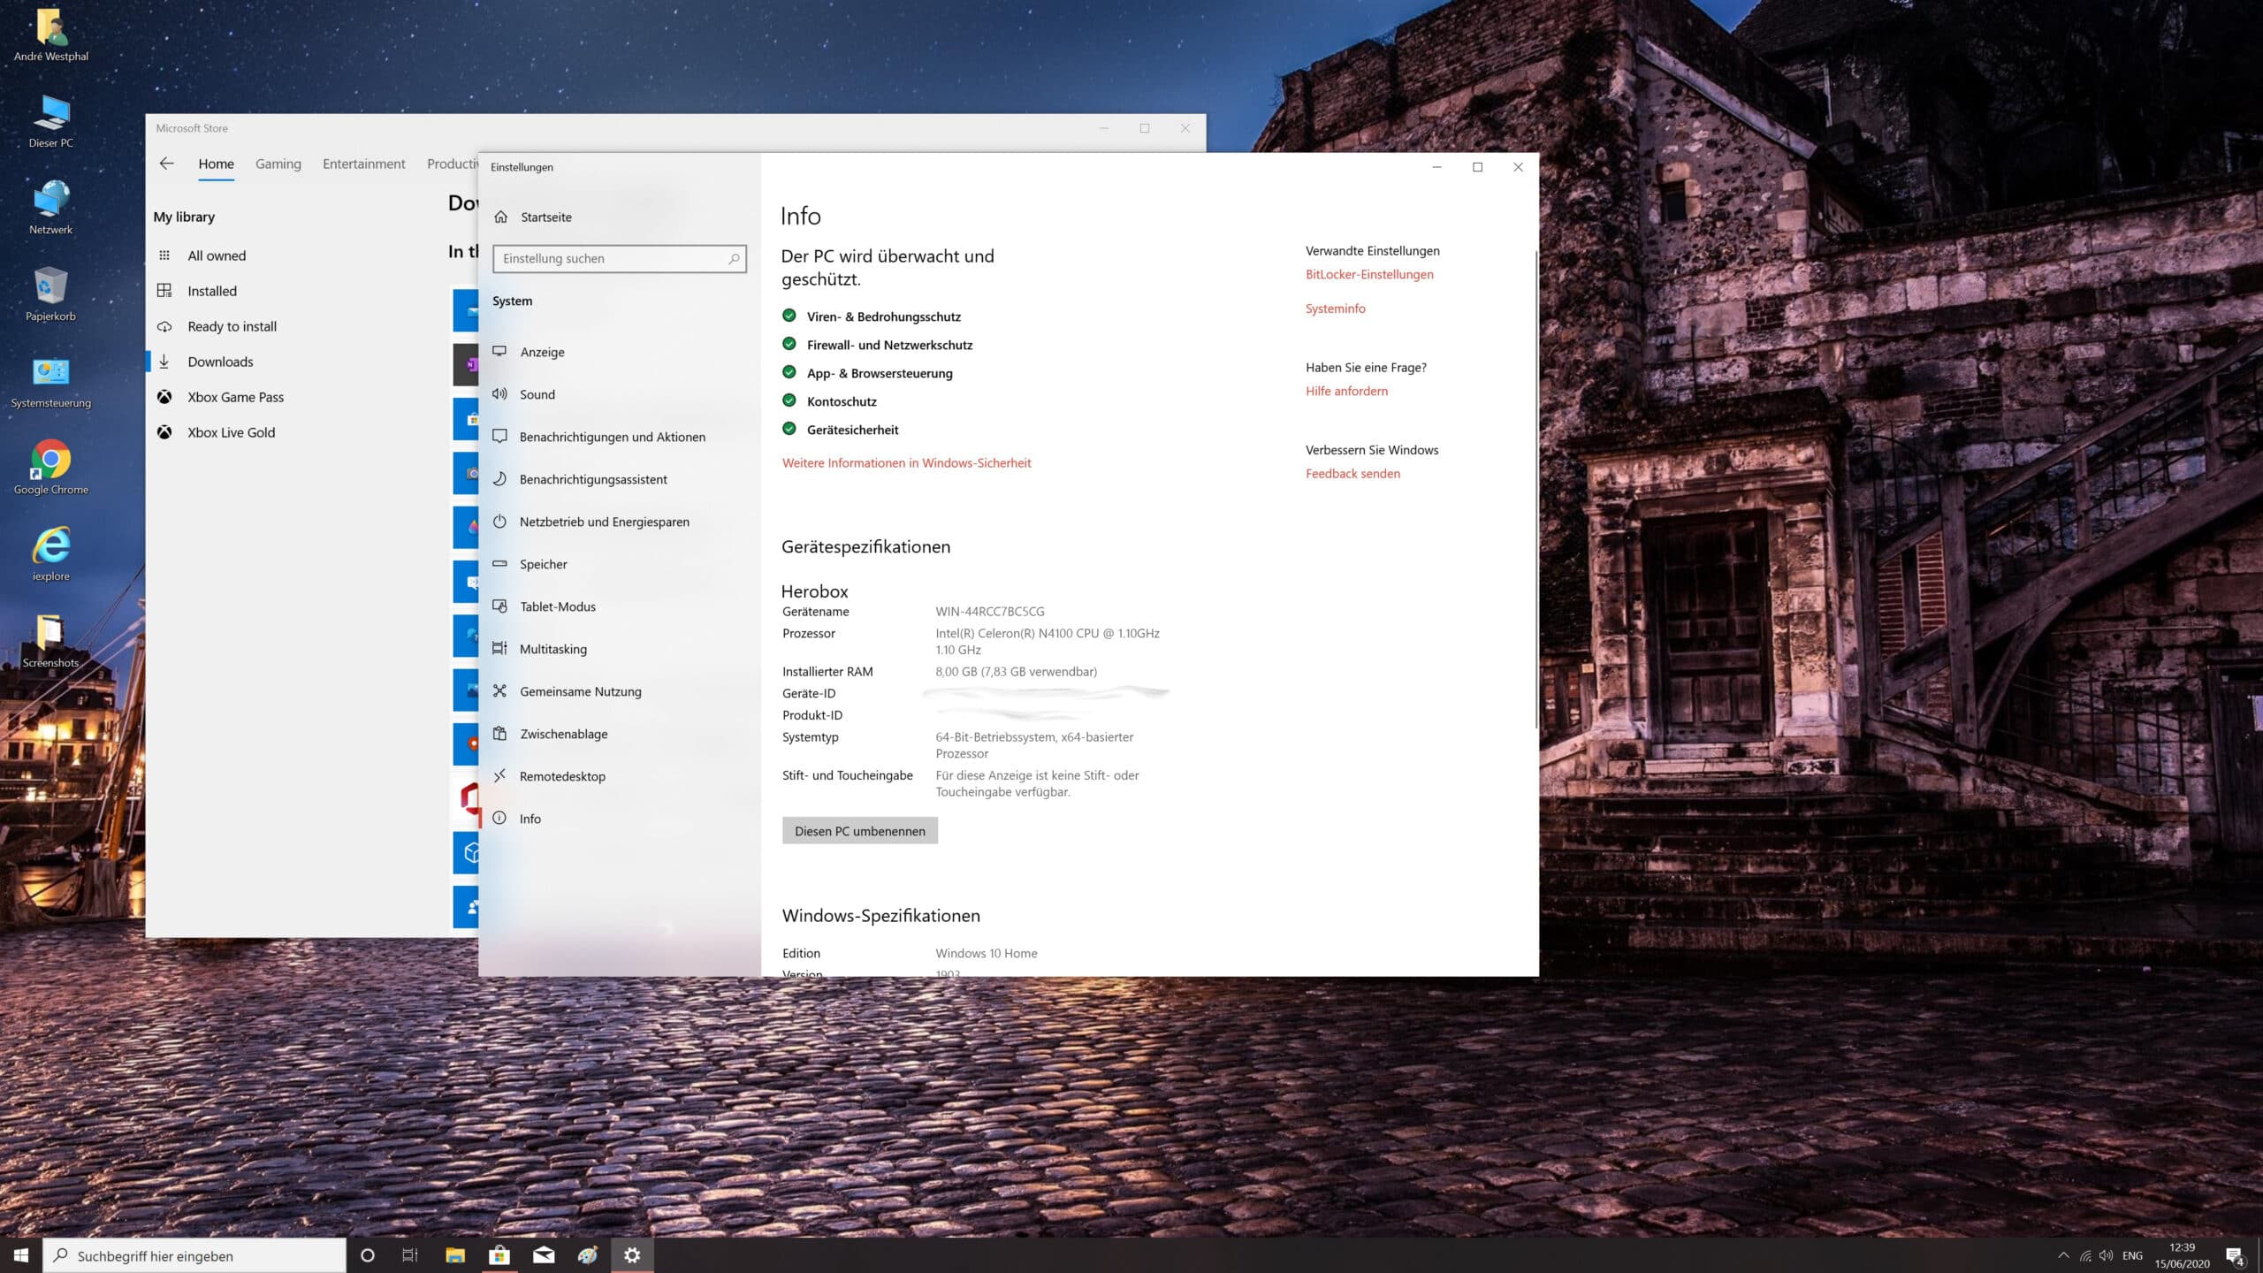Open the Netzwerk desktop icon

click(51, 209)
